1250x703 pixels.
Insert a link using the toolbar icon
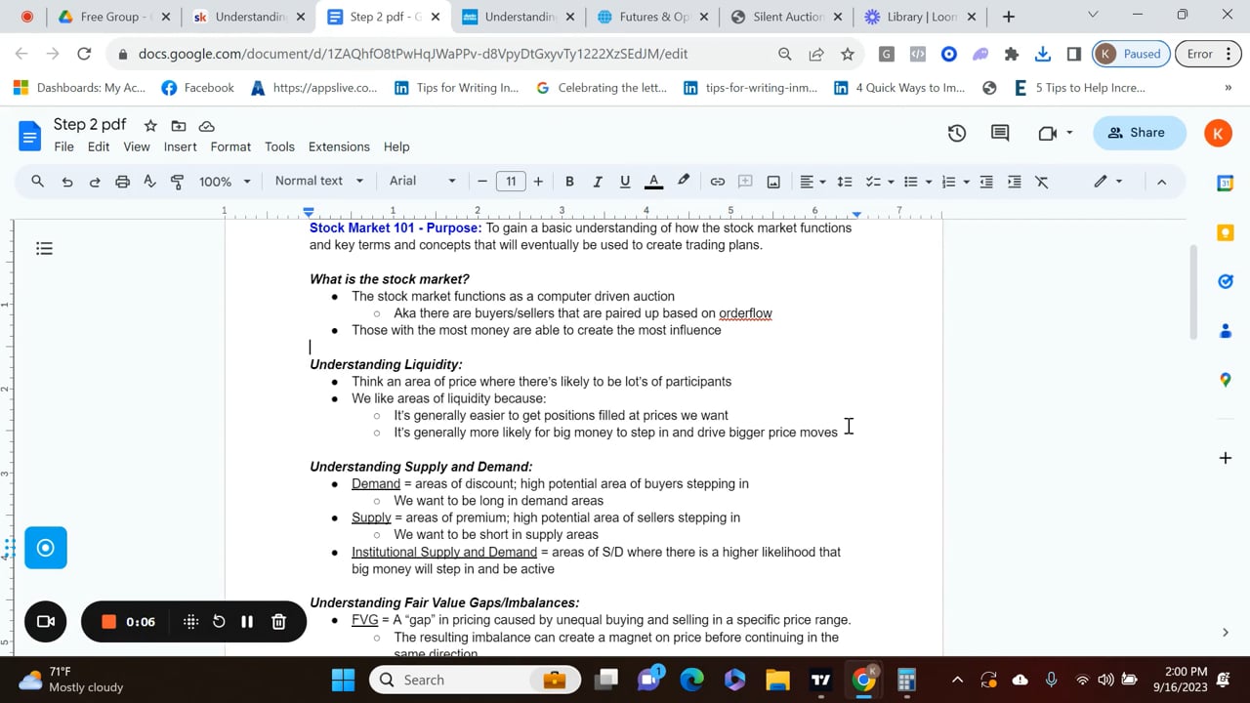pos(718,181)
